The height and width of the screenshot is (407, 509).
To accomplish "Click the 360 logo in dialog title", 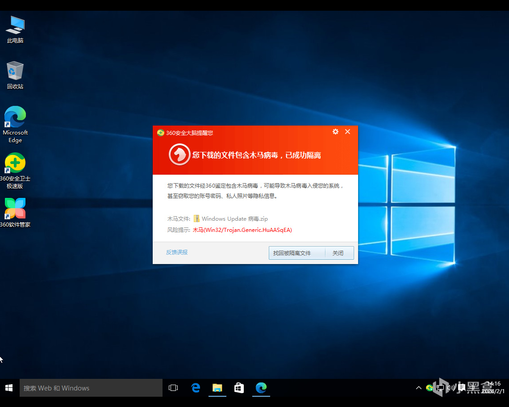I will pos(160,133).
